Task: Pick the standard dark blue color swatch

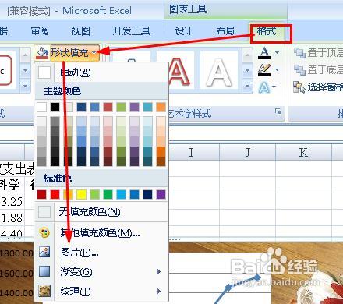Action: point(147,194)
